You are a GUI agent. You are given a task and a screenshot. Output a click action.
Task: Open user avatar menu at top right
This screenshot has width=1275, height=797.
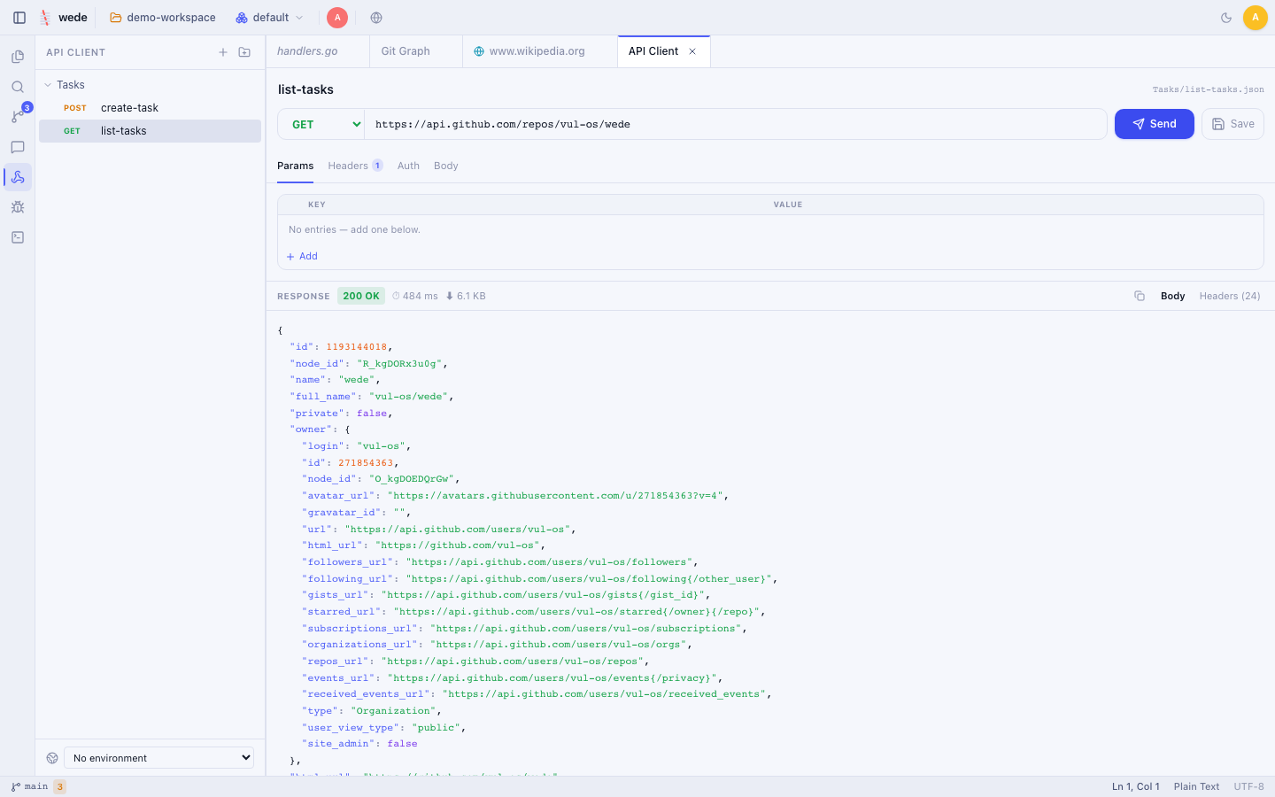coord(1255,18)
